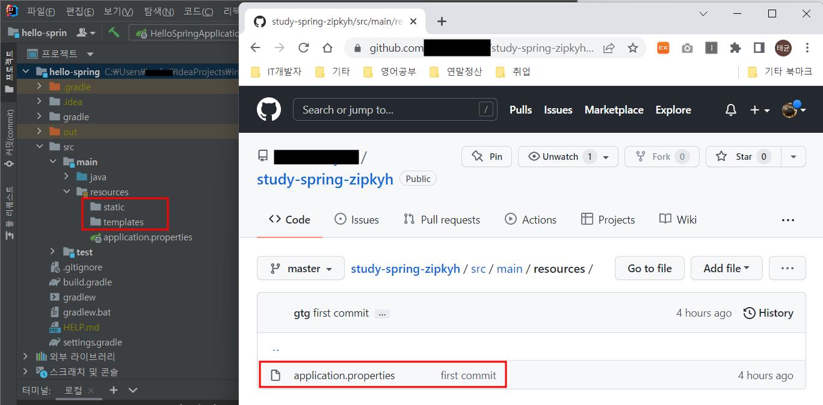
Task: Open the GitHub create-new plus dropdown
Action: (x=760, y=110)
